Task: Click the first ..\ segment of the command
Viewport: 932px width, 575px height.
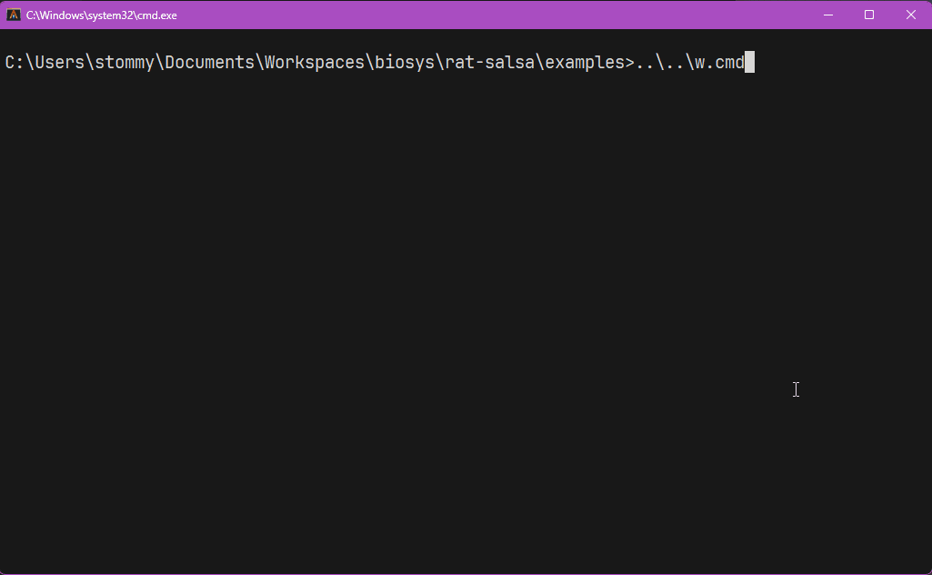Action: click(x=649, y=62)
